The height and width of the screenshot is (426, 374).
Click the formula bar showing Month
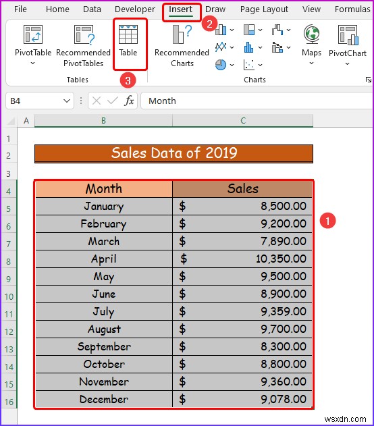pyautogui.click(x=257, y=101)
